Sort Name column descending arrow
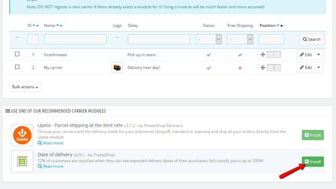The image size is (336, 189). point(57,26)
